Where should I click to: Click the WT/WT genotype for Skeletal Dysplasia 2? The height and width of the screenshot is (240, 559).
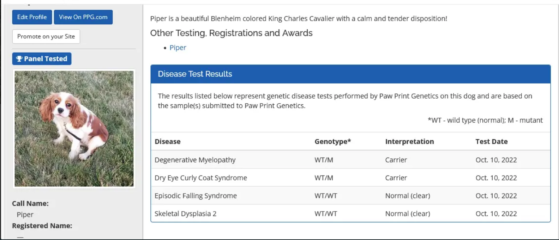[326, 214]
